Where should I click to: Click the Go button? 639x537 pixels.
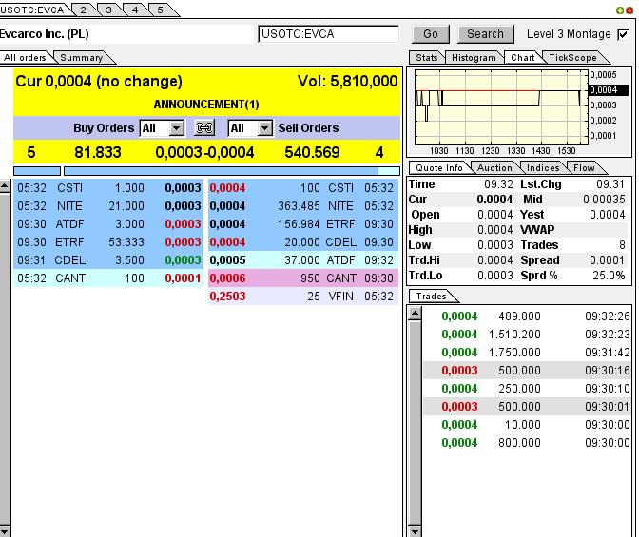[431, 34]
